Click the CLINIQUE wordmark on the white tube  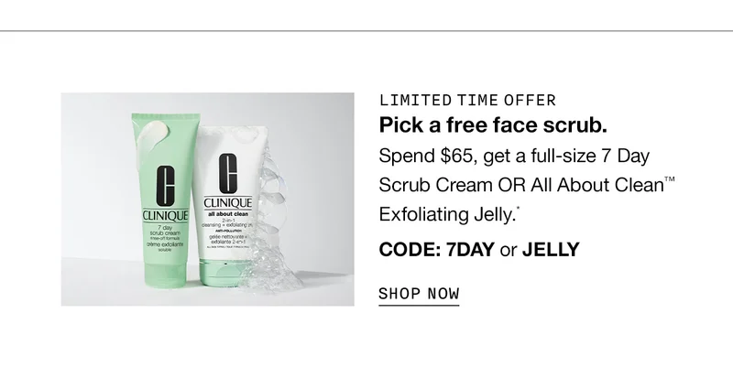(227, 203)
